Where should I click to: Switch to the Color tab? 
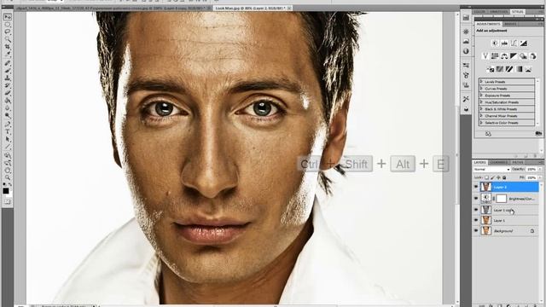click(x=479, y=11)
